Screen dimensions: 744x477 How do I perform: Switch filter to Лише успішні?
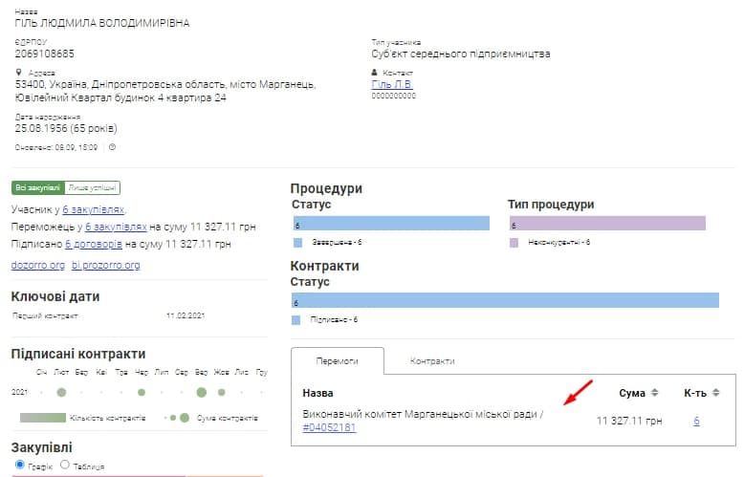[x=93, y=188]
